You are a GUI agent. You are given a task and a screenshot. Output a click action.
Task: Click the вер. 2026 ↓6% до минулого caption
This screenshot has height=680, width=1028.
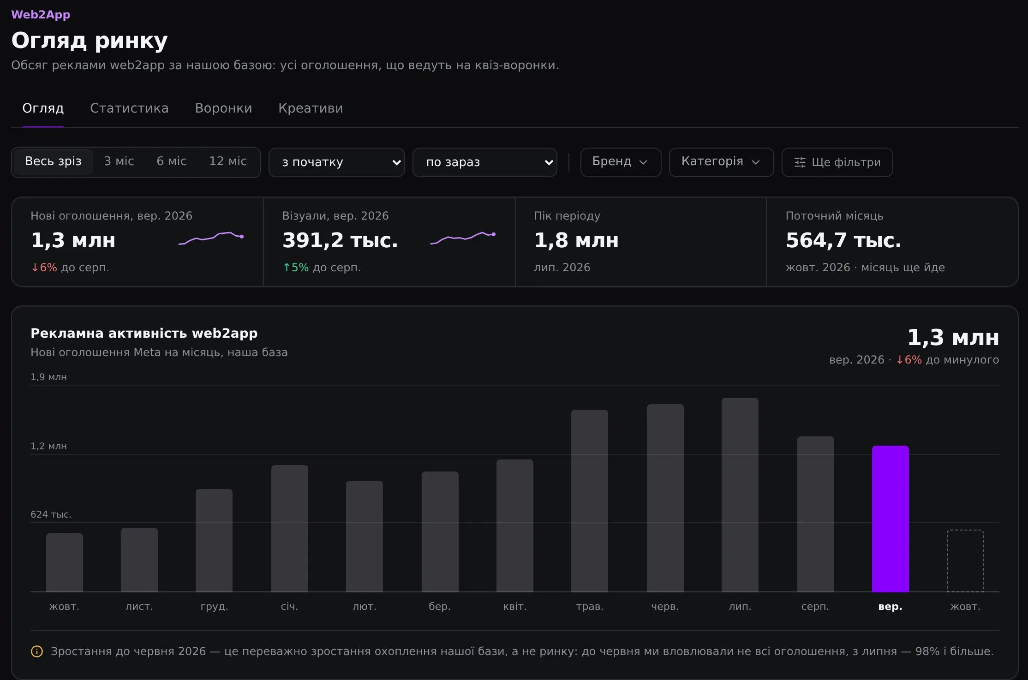click(x=914, y=360)
